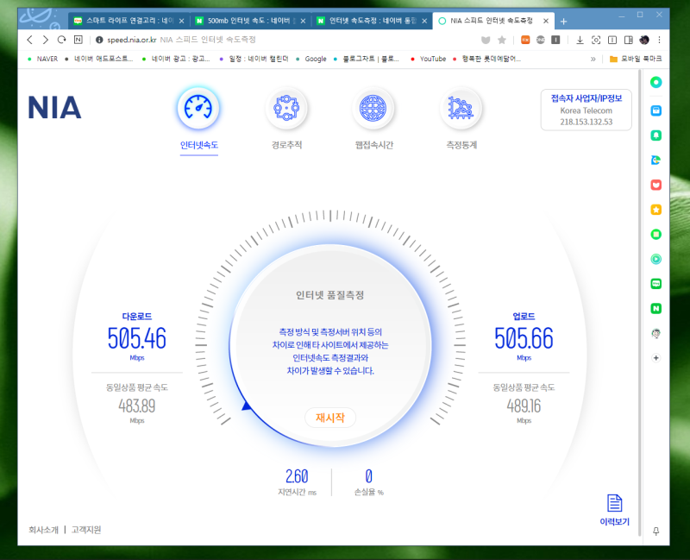
Task: Reload the page with refresh icon
Action: (61, 40)
